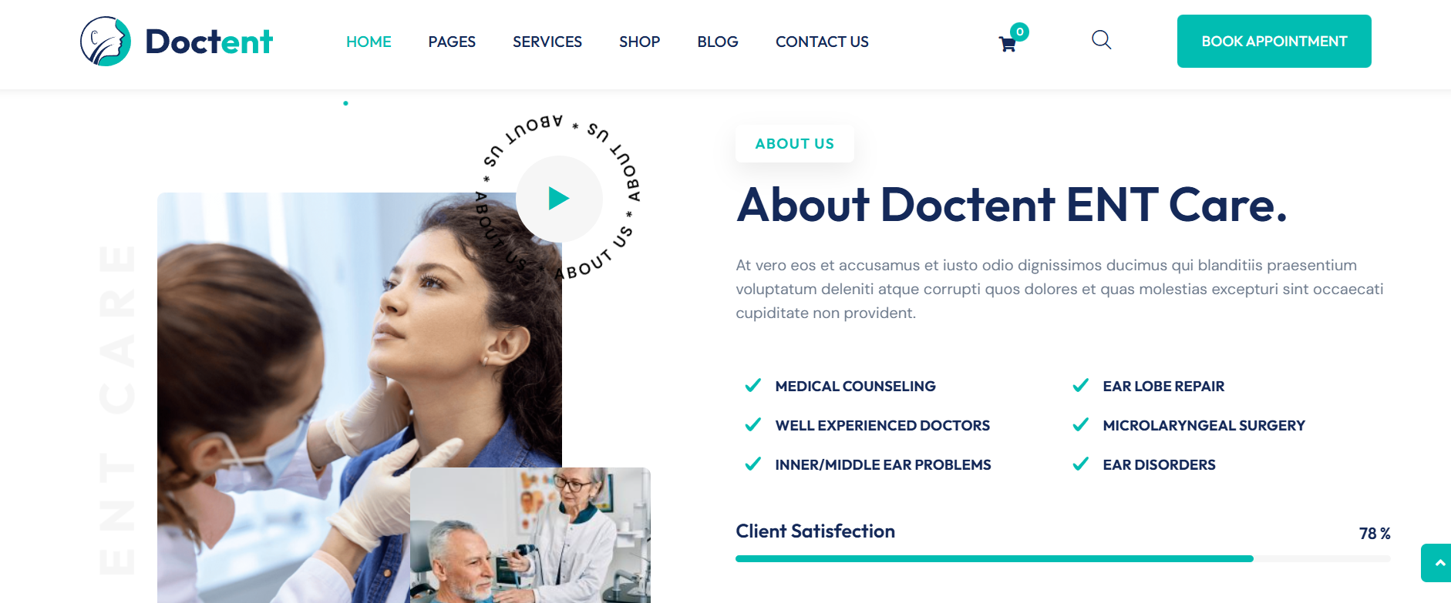
Task: Click the Book Appointment button
Action: (x=1274, y=41)
